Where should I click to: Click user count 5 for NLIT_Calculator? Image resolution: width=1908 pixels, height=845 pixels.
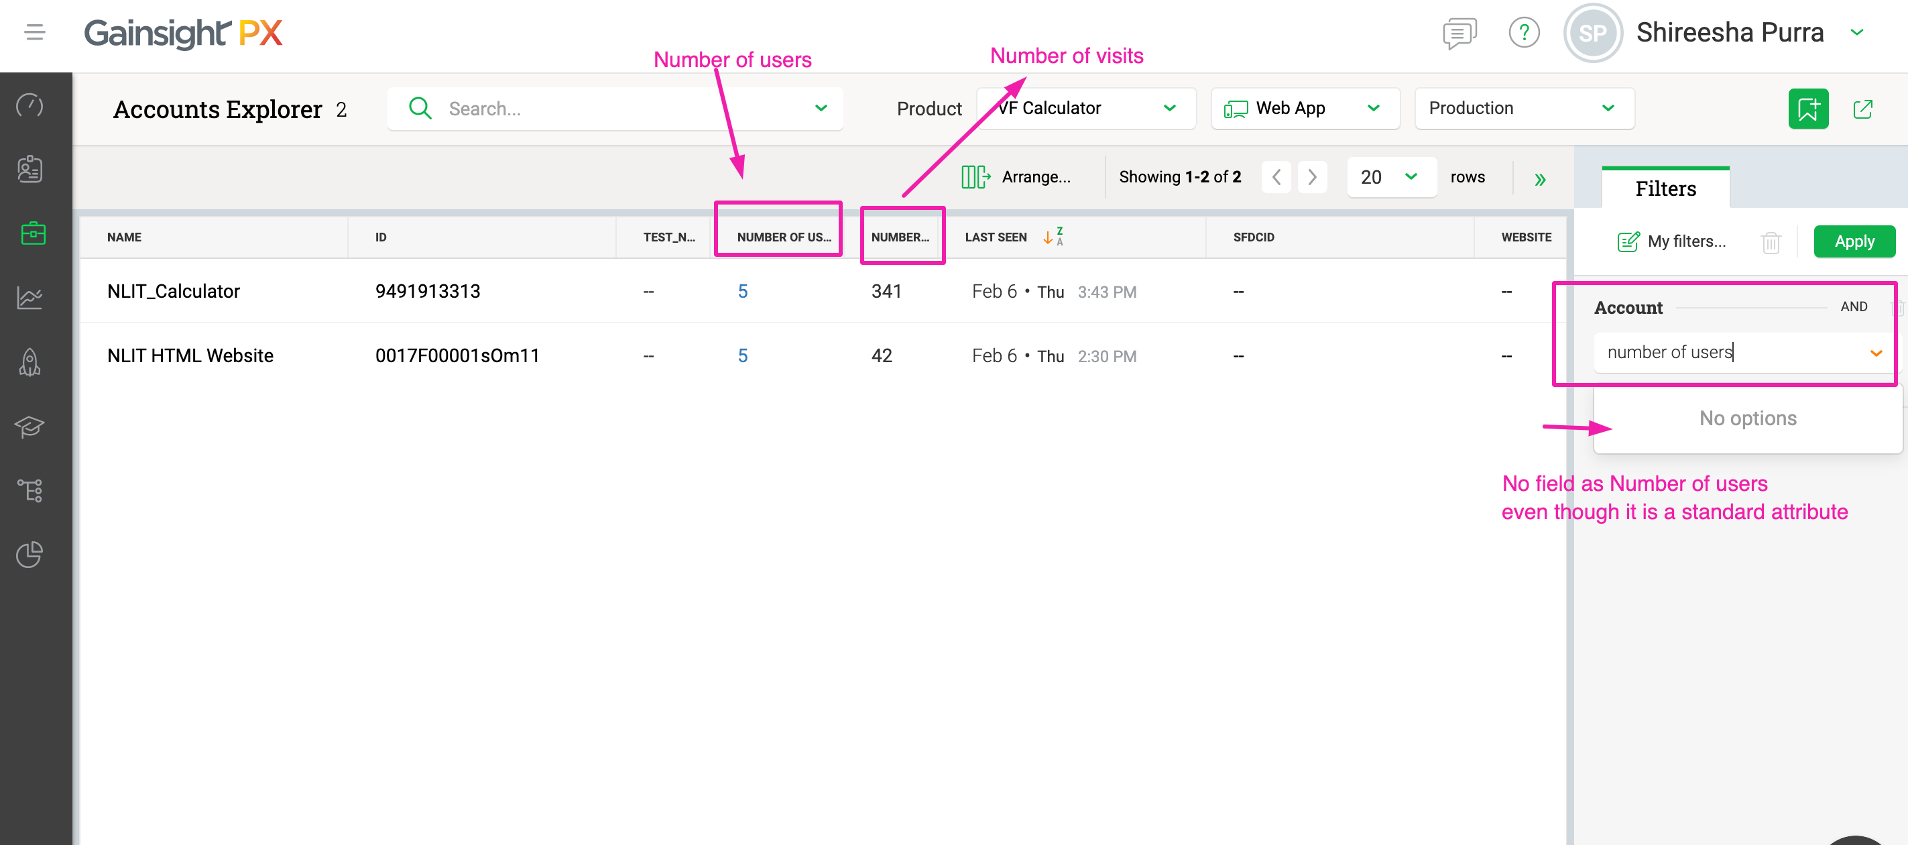[x=742, y=291]
